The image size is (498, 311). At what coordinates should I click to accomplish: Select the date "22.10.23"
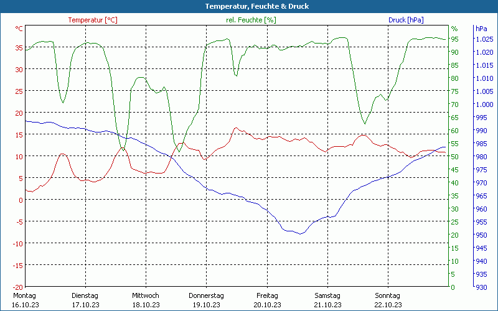pyautogui.click(x=388, y=305)
